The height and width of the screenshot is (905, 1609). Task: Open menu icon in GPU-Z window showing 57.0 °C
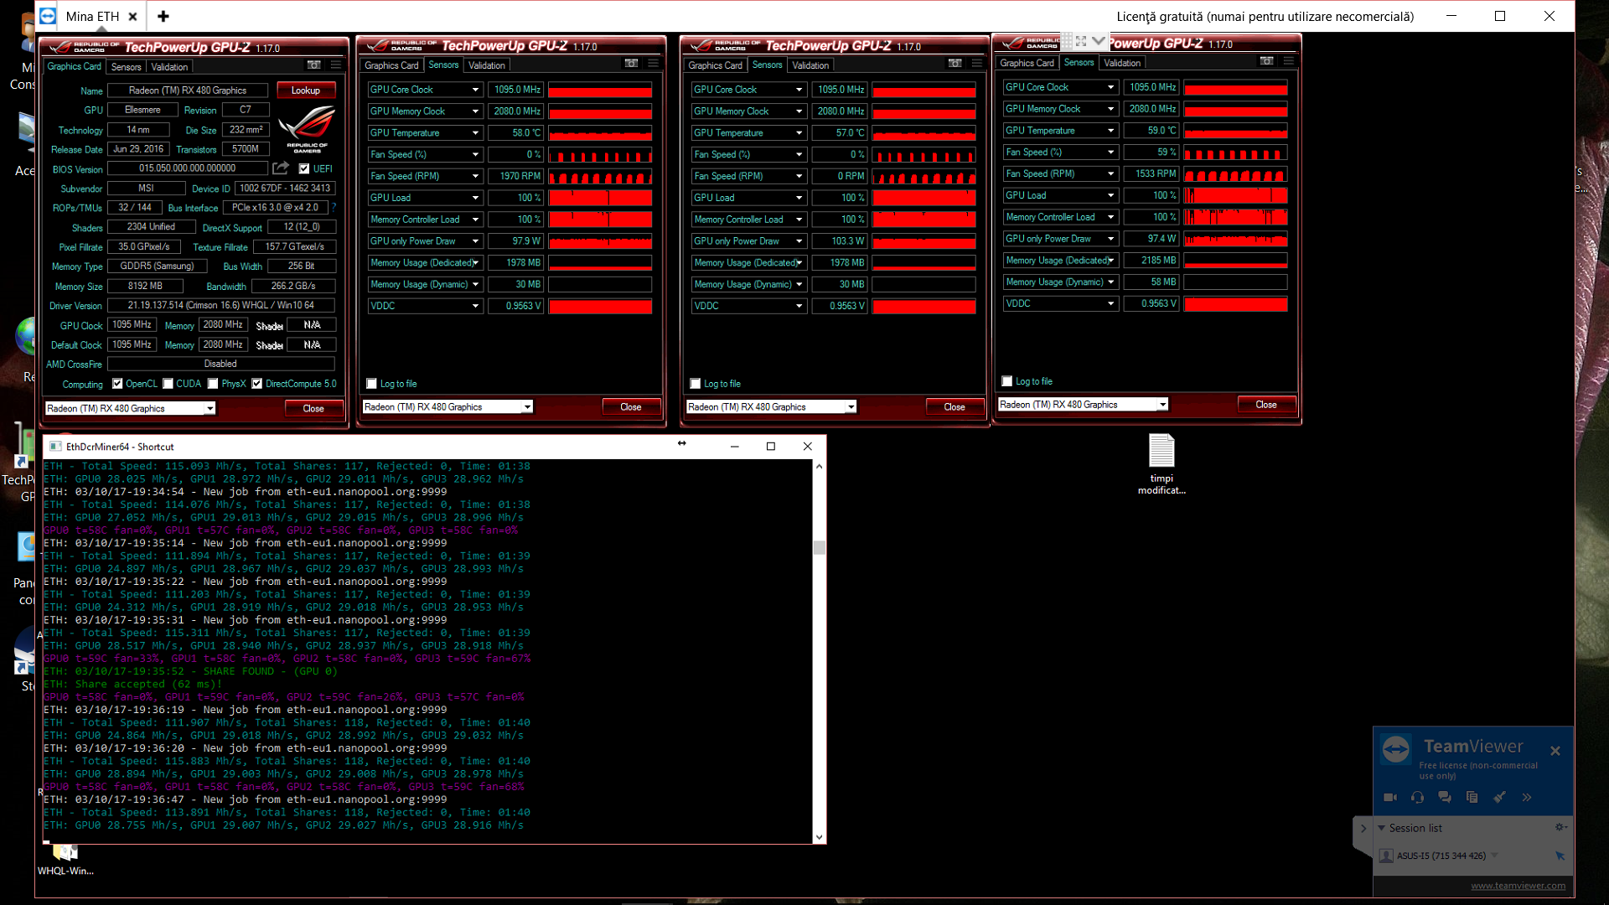point(976,63)
